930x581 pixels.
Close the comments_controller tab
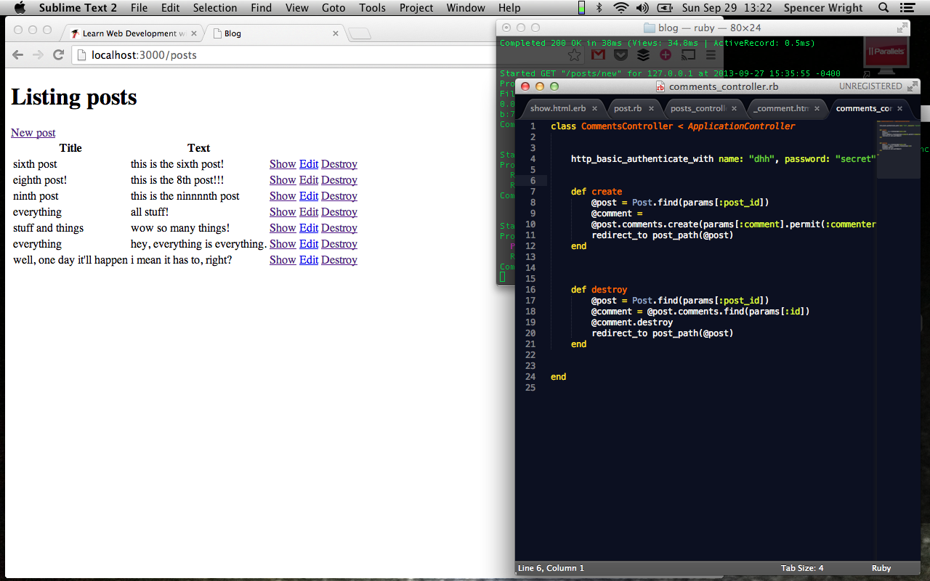pos(899,109)
